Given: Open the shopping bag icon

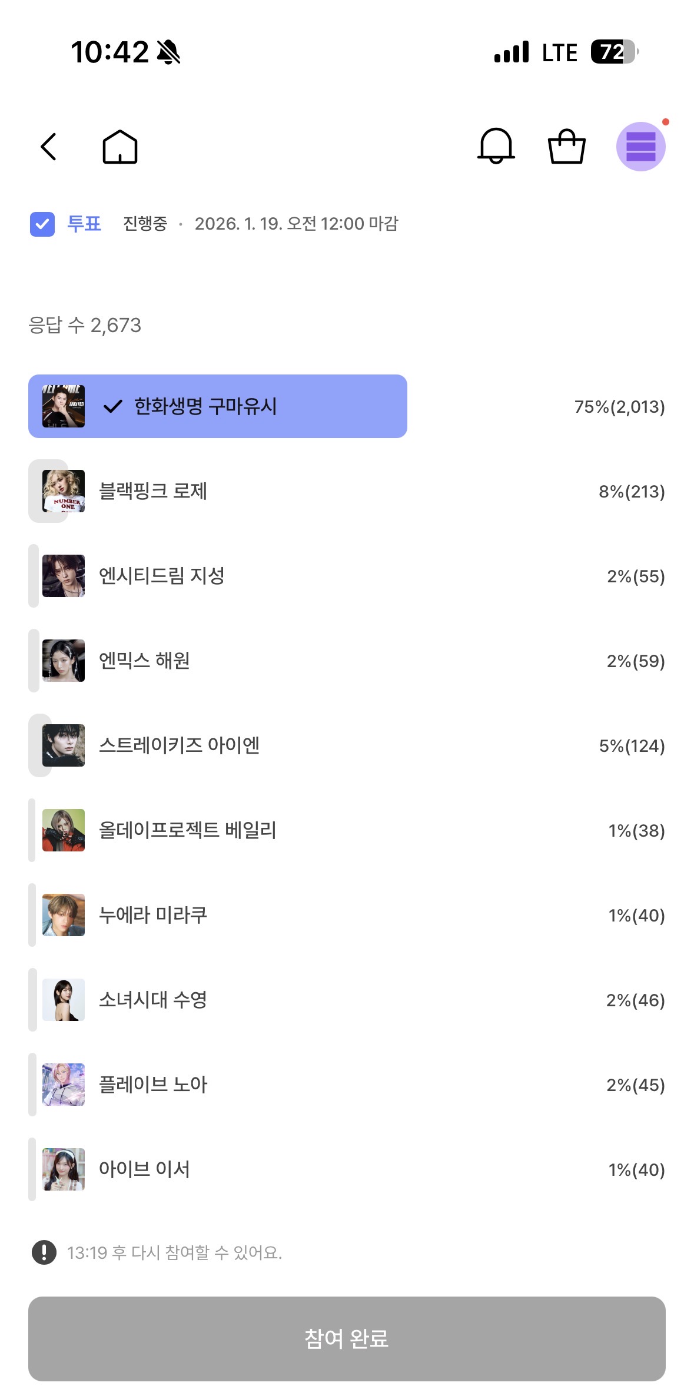Looking at the screenshot, I should [x=566, y=147].
